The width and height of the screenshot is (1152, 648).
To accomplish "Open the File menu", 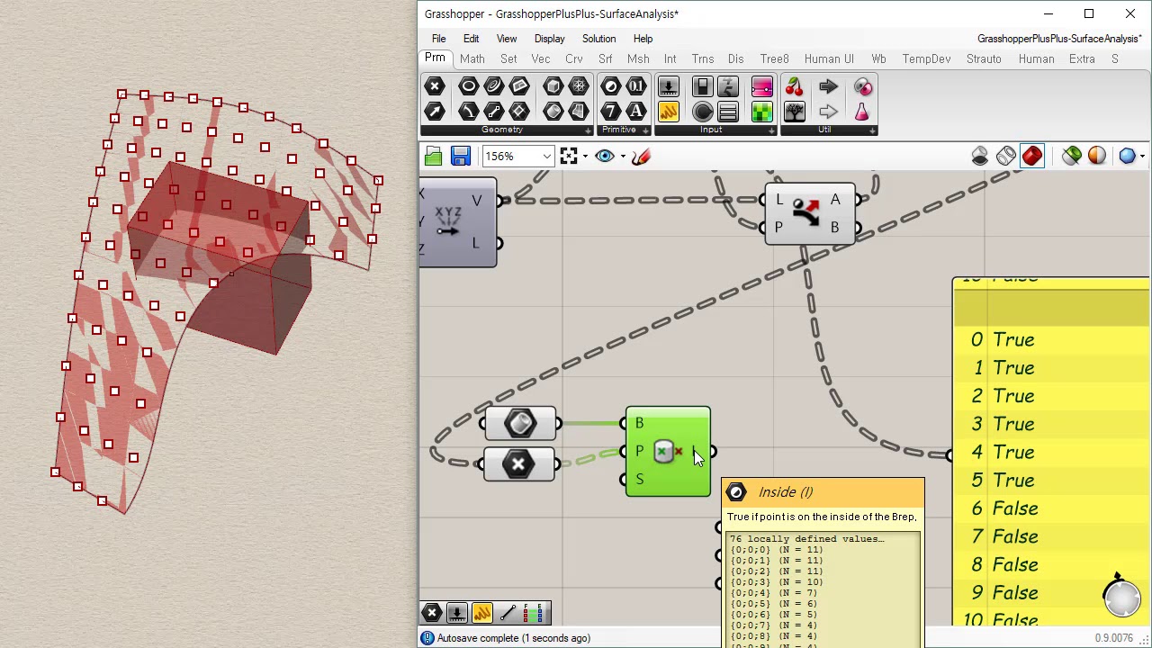I will pos(438,39).
